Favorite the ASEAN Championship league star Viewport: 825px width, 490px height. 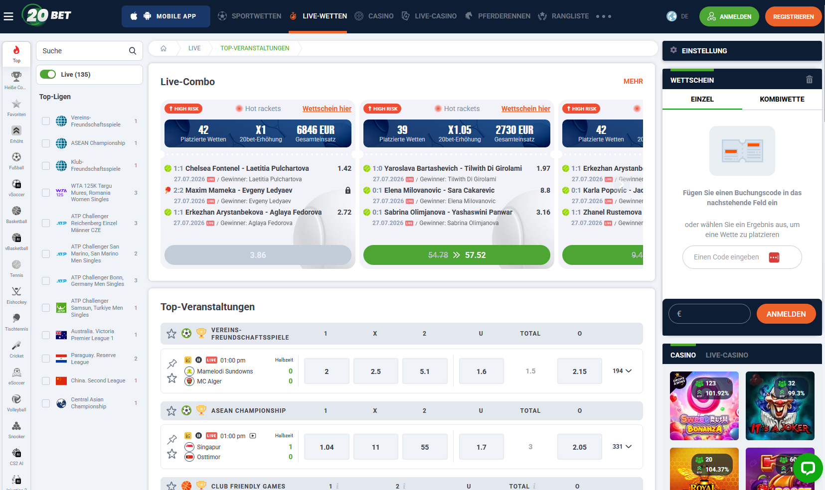(x=171, y=411)
